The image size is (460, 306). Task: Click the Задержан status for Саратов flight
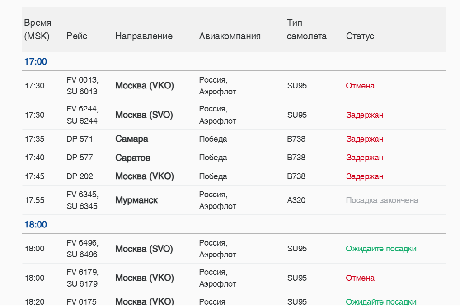point(365,158)
